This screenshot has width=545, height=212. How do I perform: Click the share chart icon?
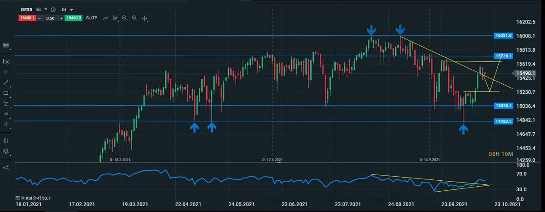coord(6,168)
